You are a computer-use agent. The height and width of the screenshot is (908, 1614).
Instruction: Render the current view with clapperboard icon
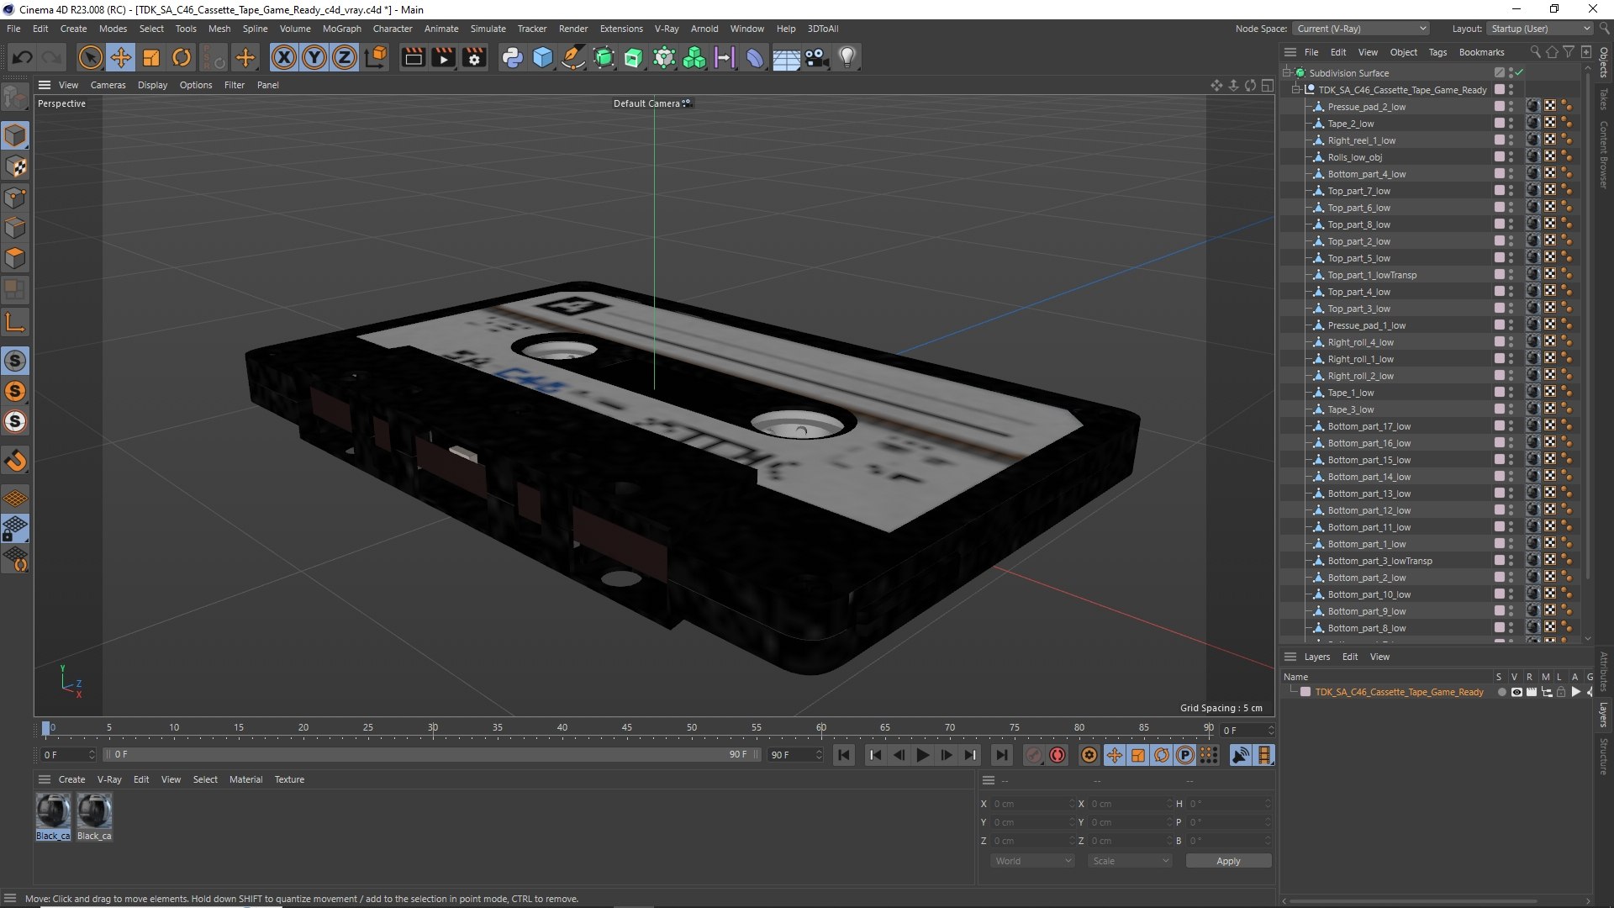pyautogui.click(x=413, y=57)
